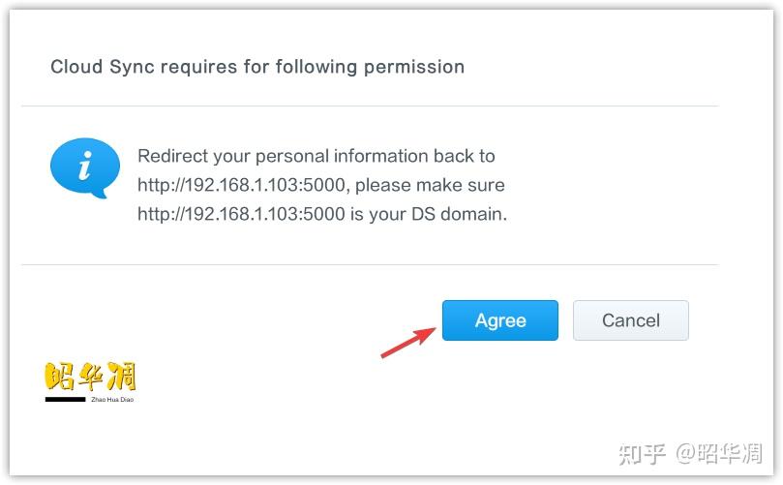
Task: Click the Agree button
Action: (x=499, y=320)
